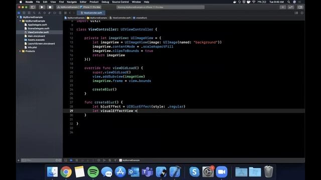Open related items grid icon in editor
321x180 pixels.
66,13
